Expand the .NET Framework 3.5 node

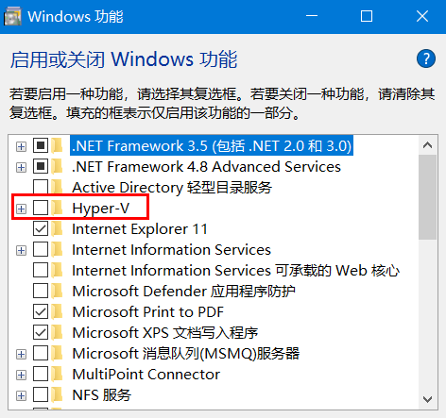[21, 146]
